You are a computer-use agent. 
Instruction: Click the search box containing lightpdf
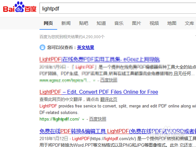(118, 8)
